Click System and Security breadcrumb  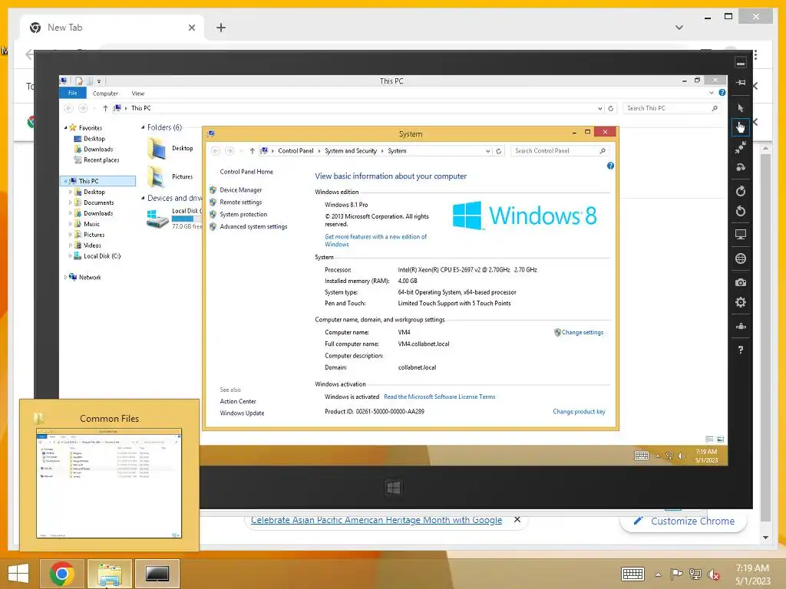pyautogui.click(x=350, y=151)
